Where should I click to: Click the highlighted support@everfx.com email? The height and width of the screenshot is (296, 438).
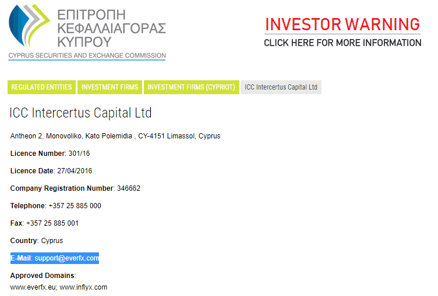point(66,258)
